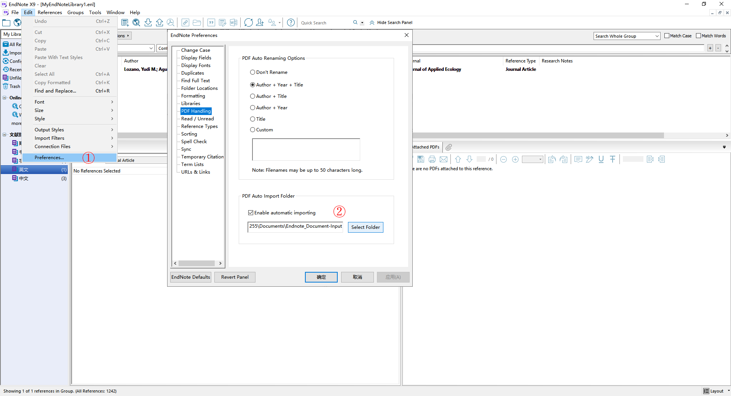Screen dimensions: 731x396
Task: Toggle the Match Words checkbox
Action: (x=698, y=36)
